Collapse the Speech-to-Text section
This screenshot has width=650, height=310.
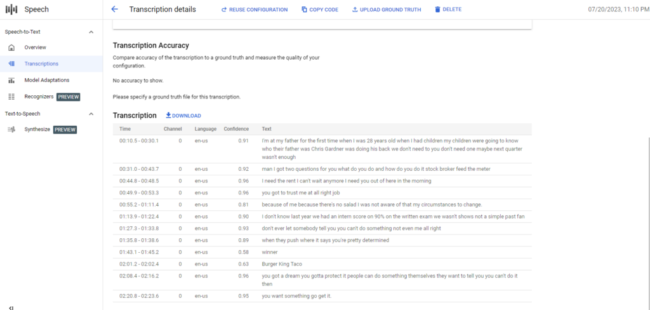point(91,32)
